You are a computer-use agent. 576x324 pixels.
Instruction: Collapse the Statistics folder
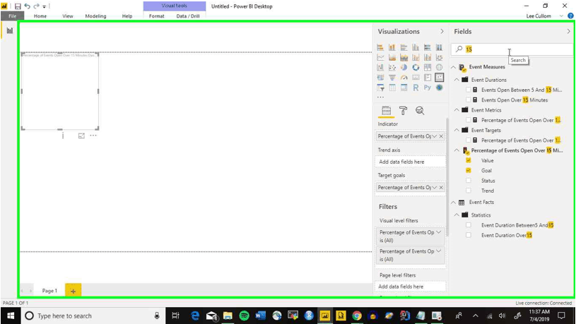(457, 215)
